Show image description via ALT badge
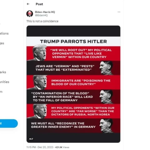This screenshot has width=150, height=150. tap(31, 139)
